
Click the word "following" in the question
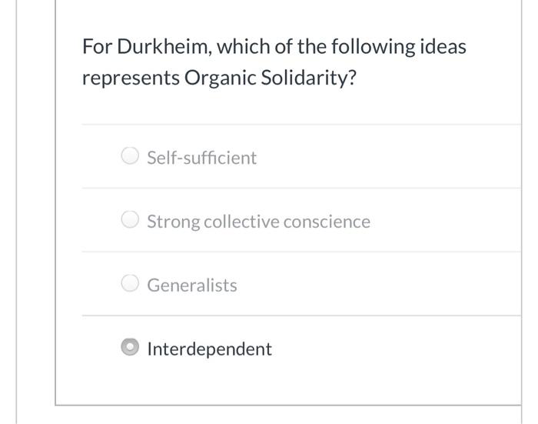pyautogui.click(x=374, y=47)
